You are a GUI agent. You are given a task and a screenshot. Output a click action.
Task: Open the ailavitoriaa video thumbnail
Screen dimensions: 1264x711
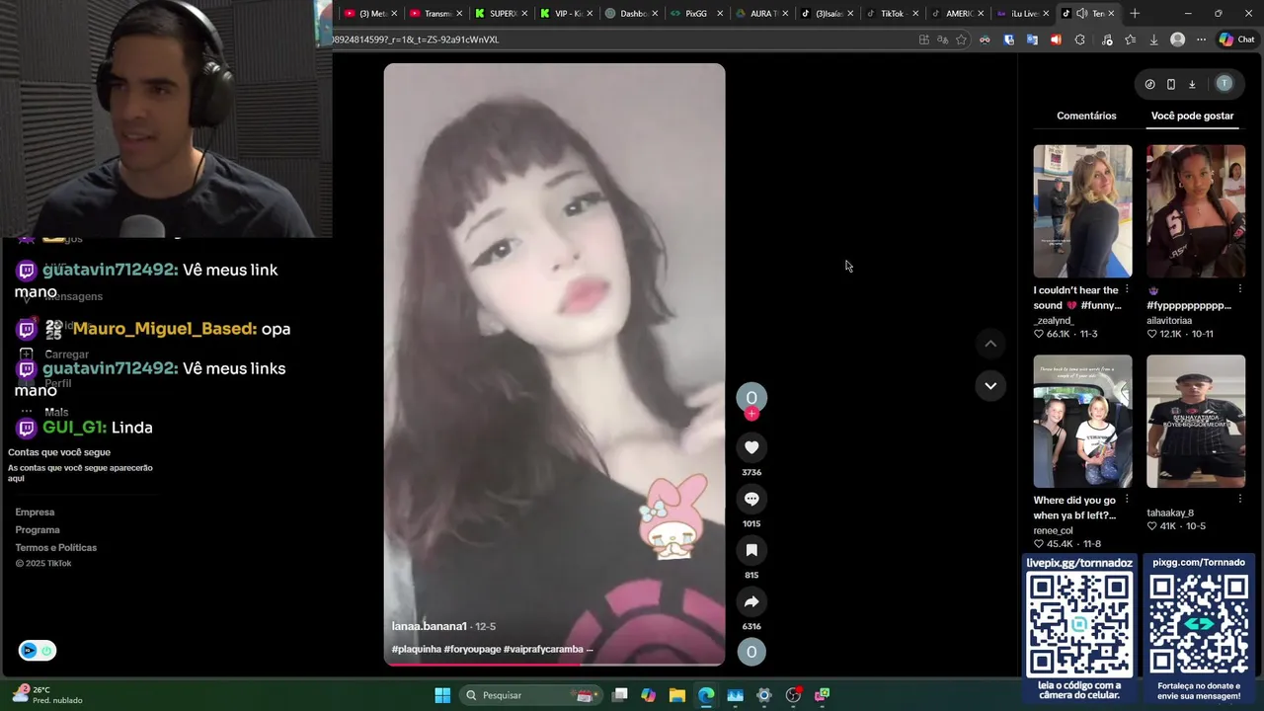click(x=1196, y=211)
